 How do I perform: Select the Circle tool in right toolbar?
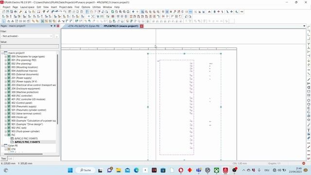point(309,101)
